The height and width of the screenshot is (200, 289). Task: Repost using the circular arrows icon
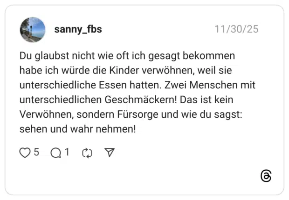point(87,153)
